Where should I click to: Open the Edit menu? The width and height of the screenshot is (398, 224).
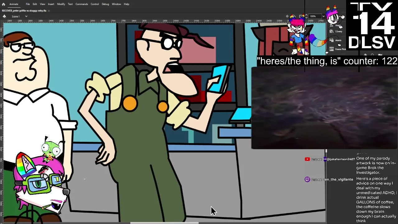tap(35, 4)
